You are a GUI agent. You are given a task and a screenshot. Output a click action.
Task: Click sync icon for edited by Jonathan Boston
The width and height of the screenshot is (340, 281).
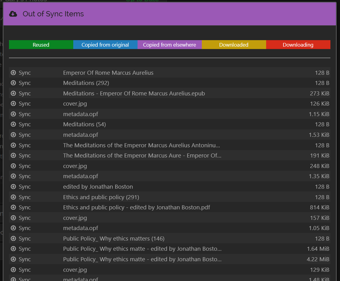pos(13,187)
